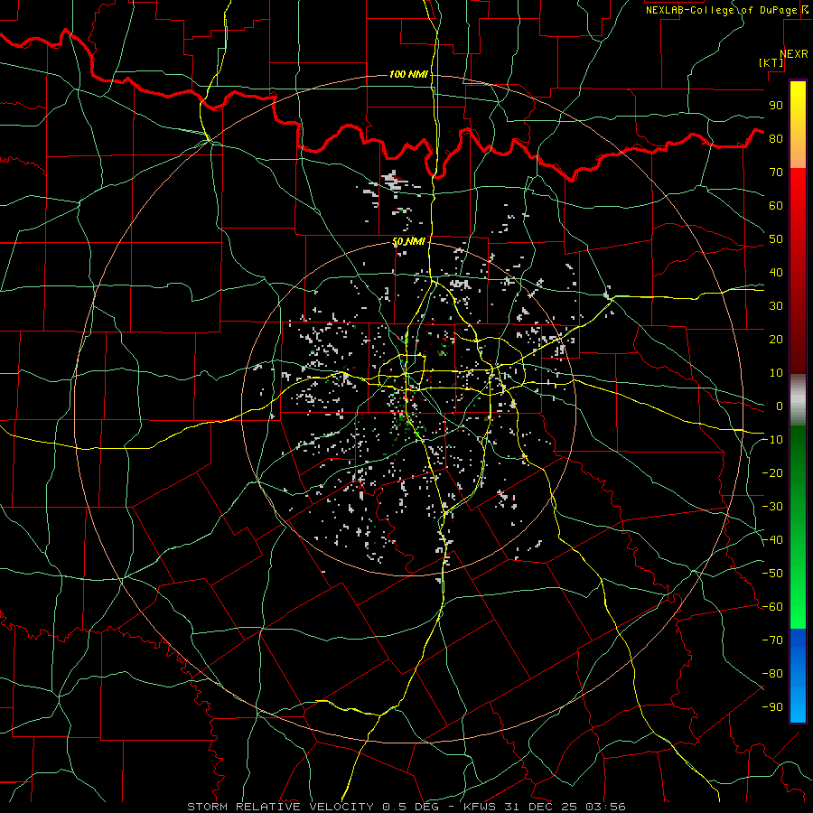Click the -60 value on the color scale
The image size is (813, 813).
tap(772, 607)
